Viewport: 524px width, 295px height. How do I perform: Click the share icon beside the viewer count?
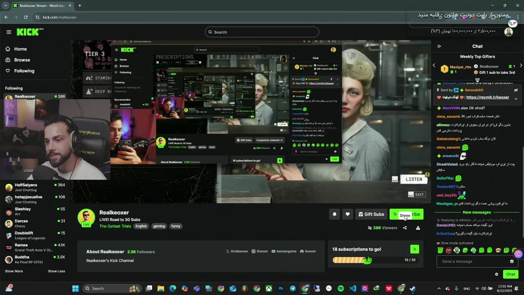click(405, 228)
